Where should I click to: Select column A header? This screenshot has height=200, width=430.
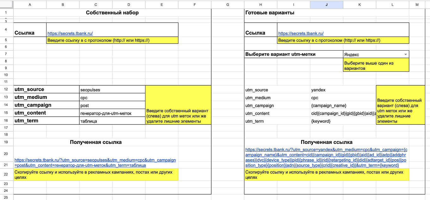(30, 4)
